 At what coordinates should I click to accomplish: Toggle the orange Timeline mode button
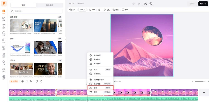pos(14,81)
